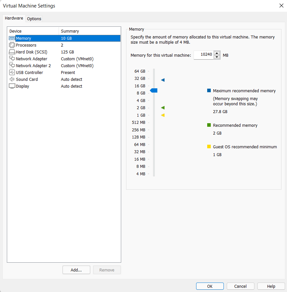
Task: Click the guest OS minimum yellow marker
Action: click(x=163, y=115)
